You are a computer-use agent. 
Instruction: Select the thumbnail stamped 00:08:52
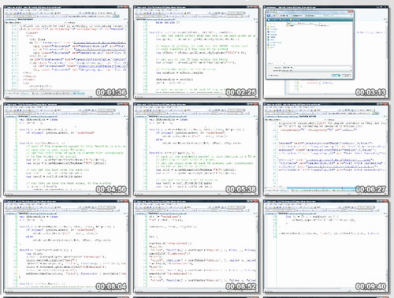click(195, 246)
